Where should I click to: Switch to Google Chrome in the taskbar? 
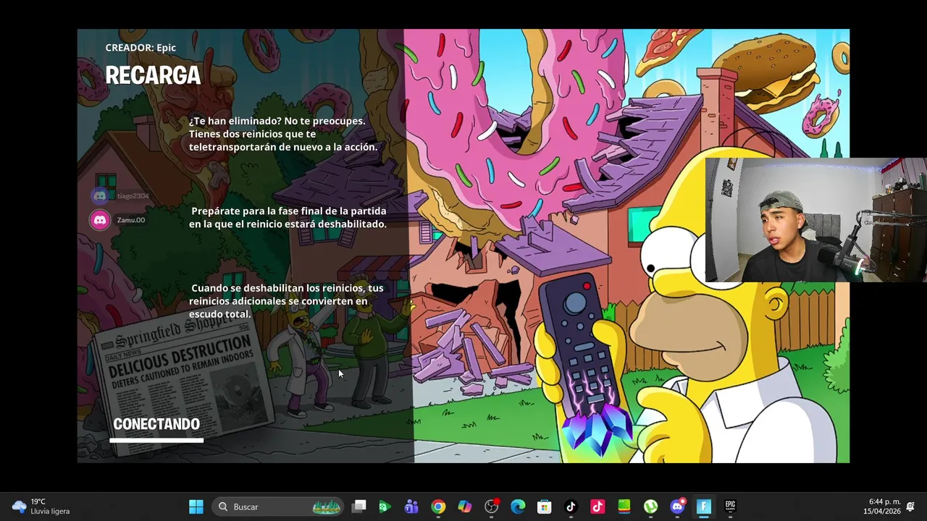[x=438, y=507]
